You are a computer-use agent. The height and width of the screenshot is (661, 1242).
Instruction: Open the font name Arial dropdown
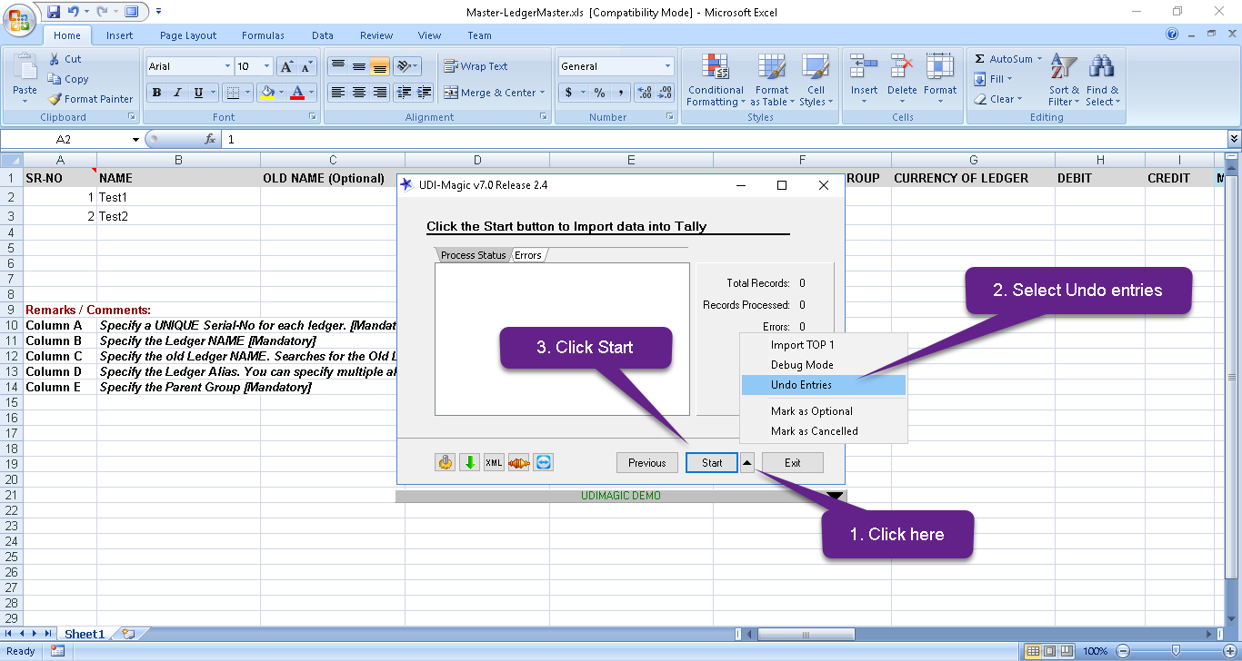pyautogui.click(x=227, y=66)
